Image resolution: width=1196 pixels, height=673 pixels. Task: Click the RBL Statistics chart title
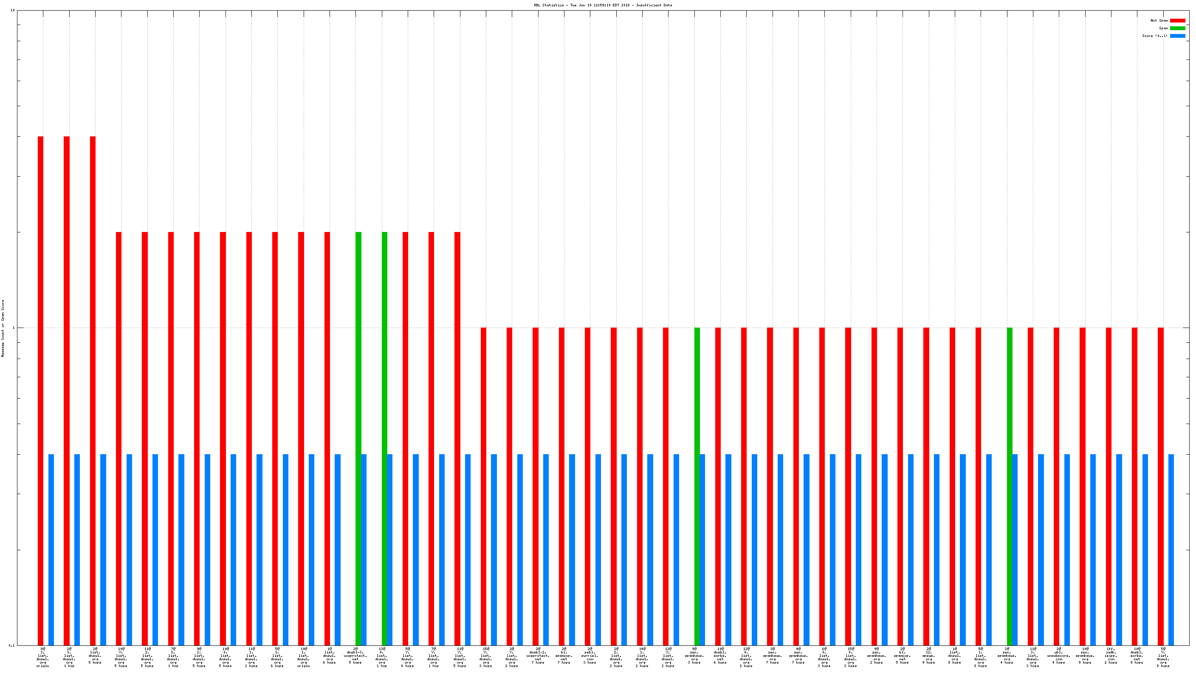603,5
